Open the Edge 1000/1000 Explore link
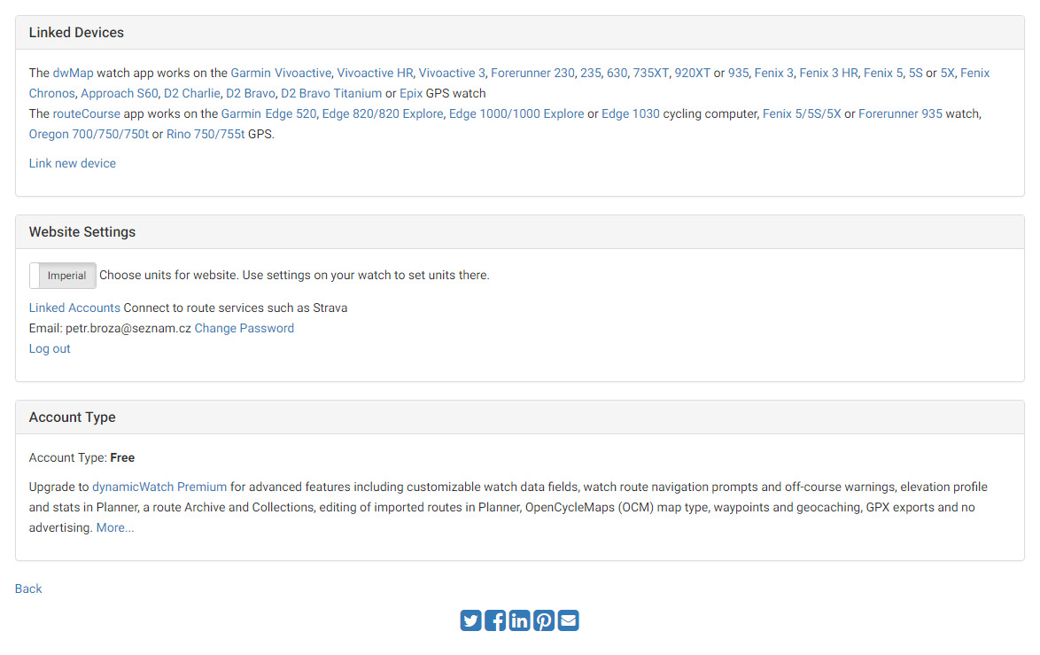 (516, 114)
